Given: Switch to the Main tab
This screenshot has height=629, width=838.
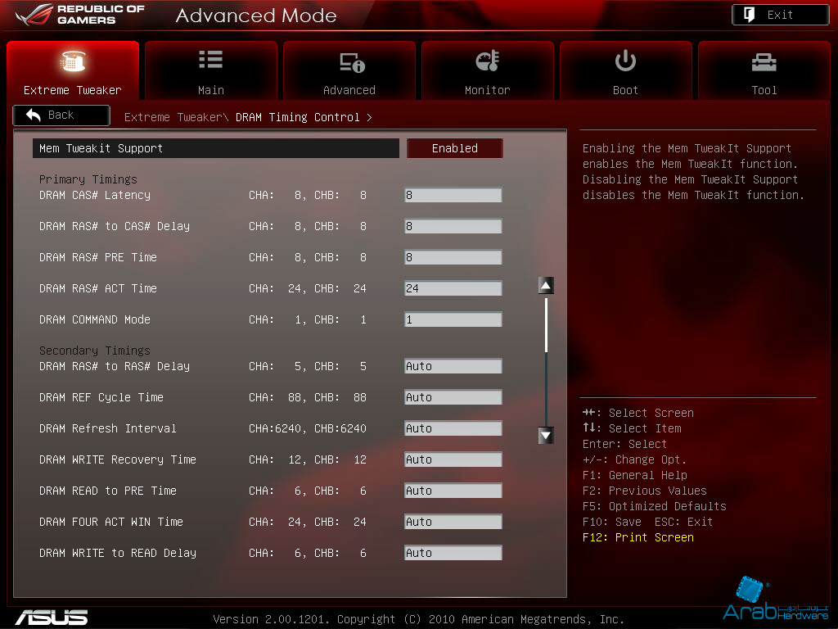Looking at the screenshot, I should click(211, 70).
